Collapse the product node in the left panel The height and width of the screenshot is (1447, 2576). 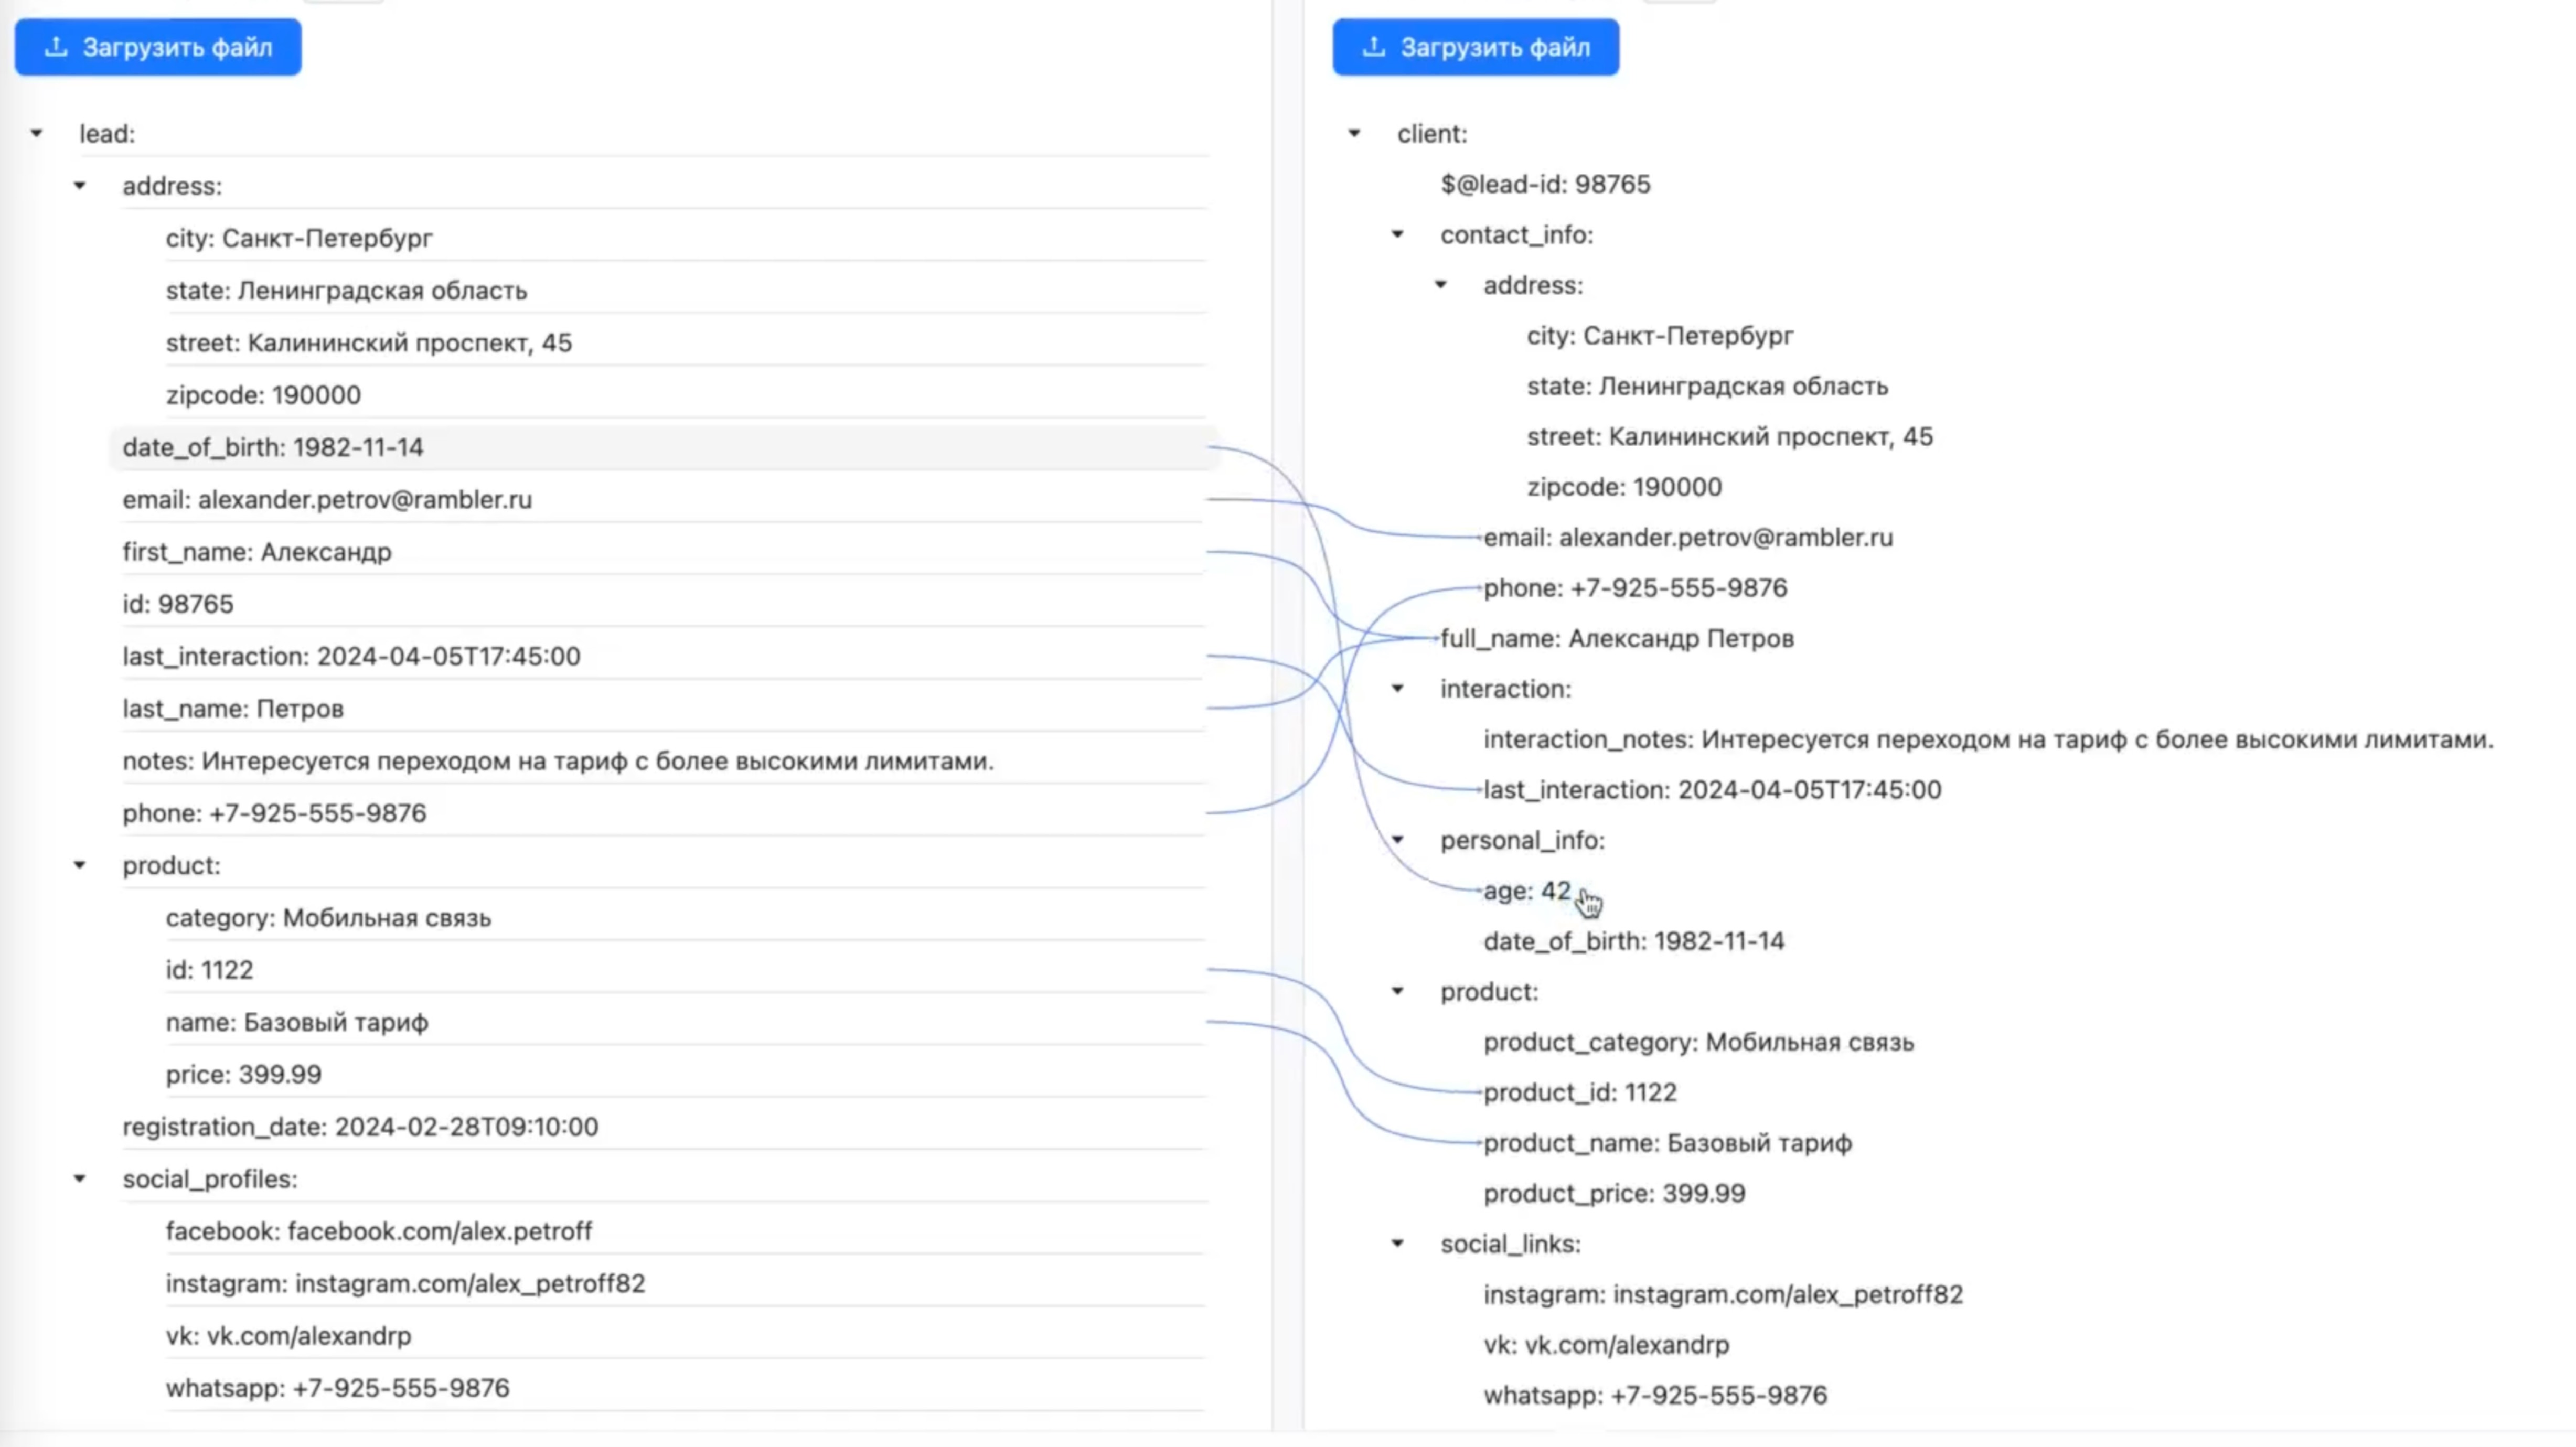pos(80,866)
